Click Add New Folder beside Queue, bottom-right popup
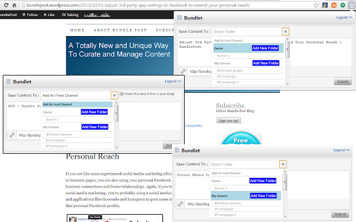The height and width of the screenshot is (222, 356). (x=263, y=180)
